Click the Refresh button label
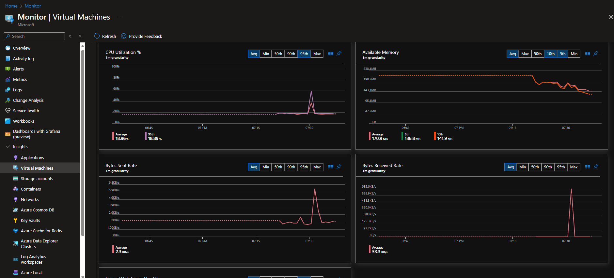 (x=109, y=36)
